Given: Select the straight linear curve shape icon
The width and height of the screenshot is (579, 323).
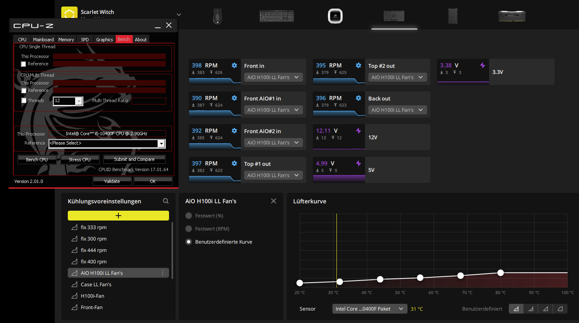Looking at the screenshot, I should pyautogui.click(x=546, y=309).
